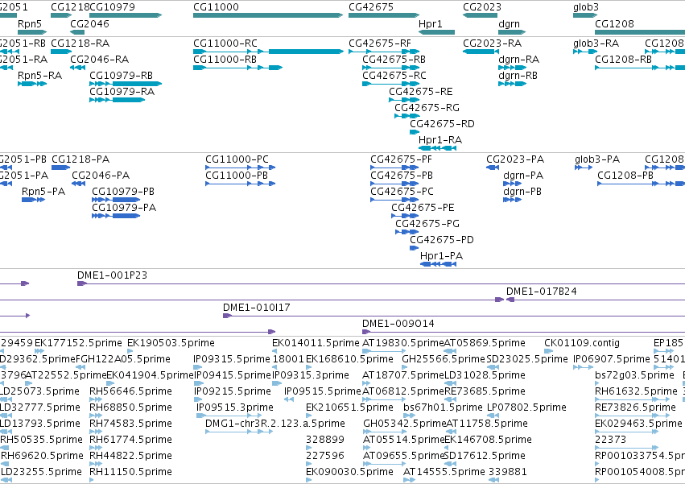Select the CG11000-RB transcript
The height and width of the screenshot is (484, 685).
pos(237,68)
